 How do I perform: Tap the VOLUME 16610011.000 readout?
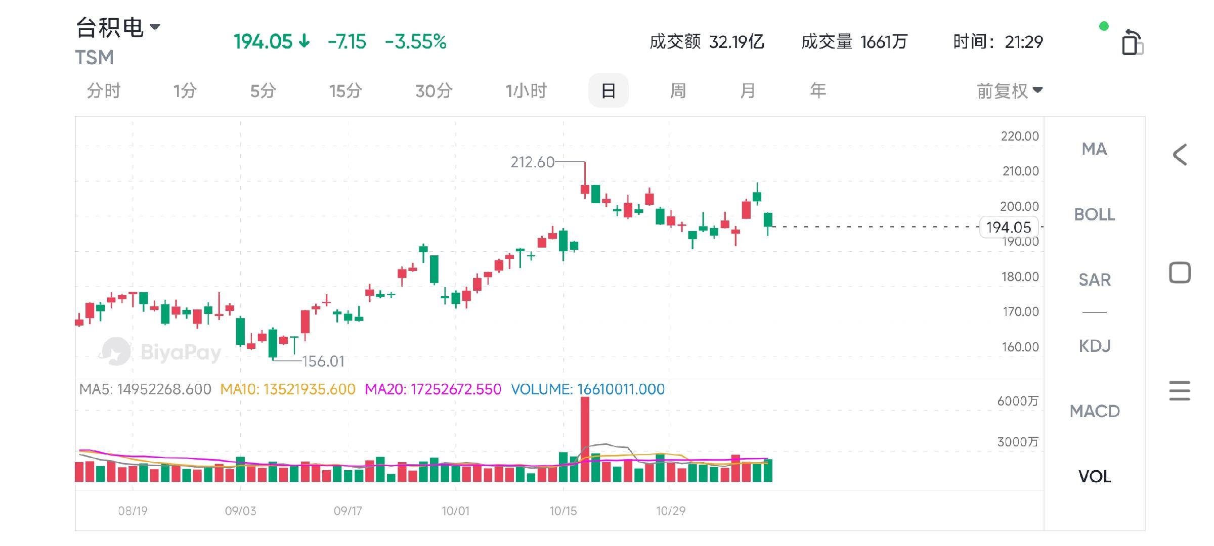[x=588, y=389]
